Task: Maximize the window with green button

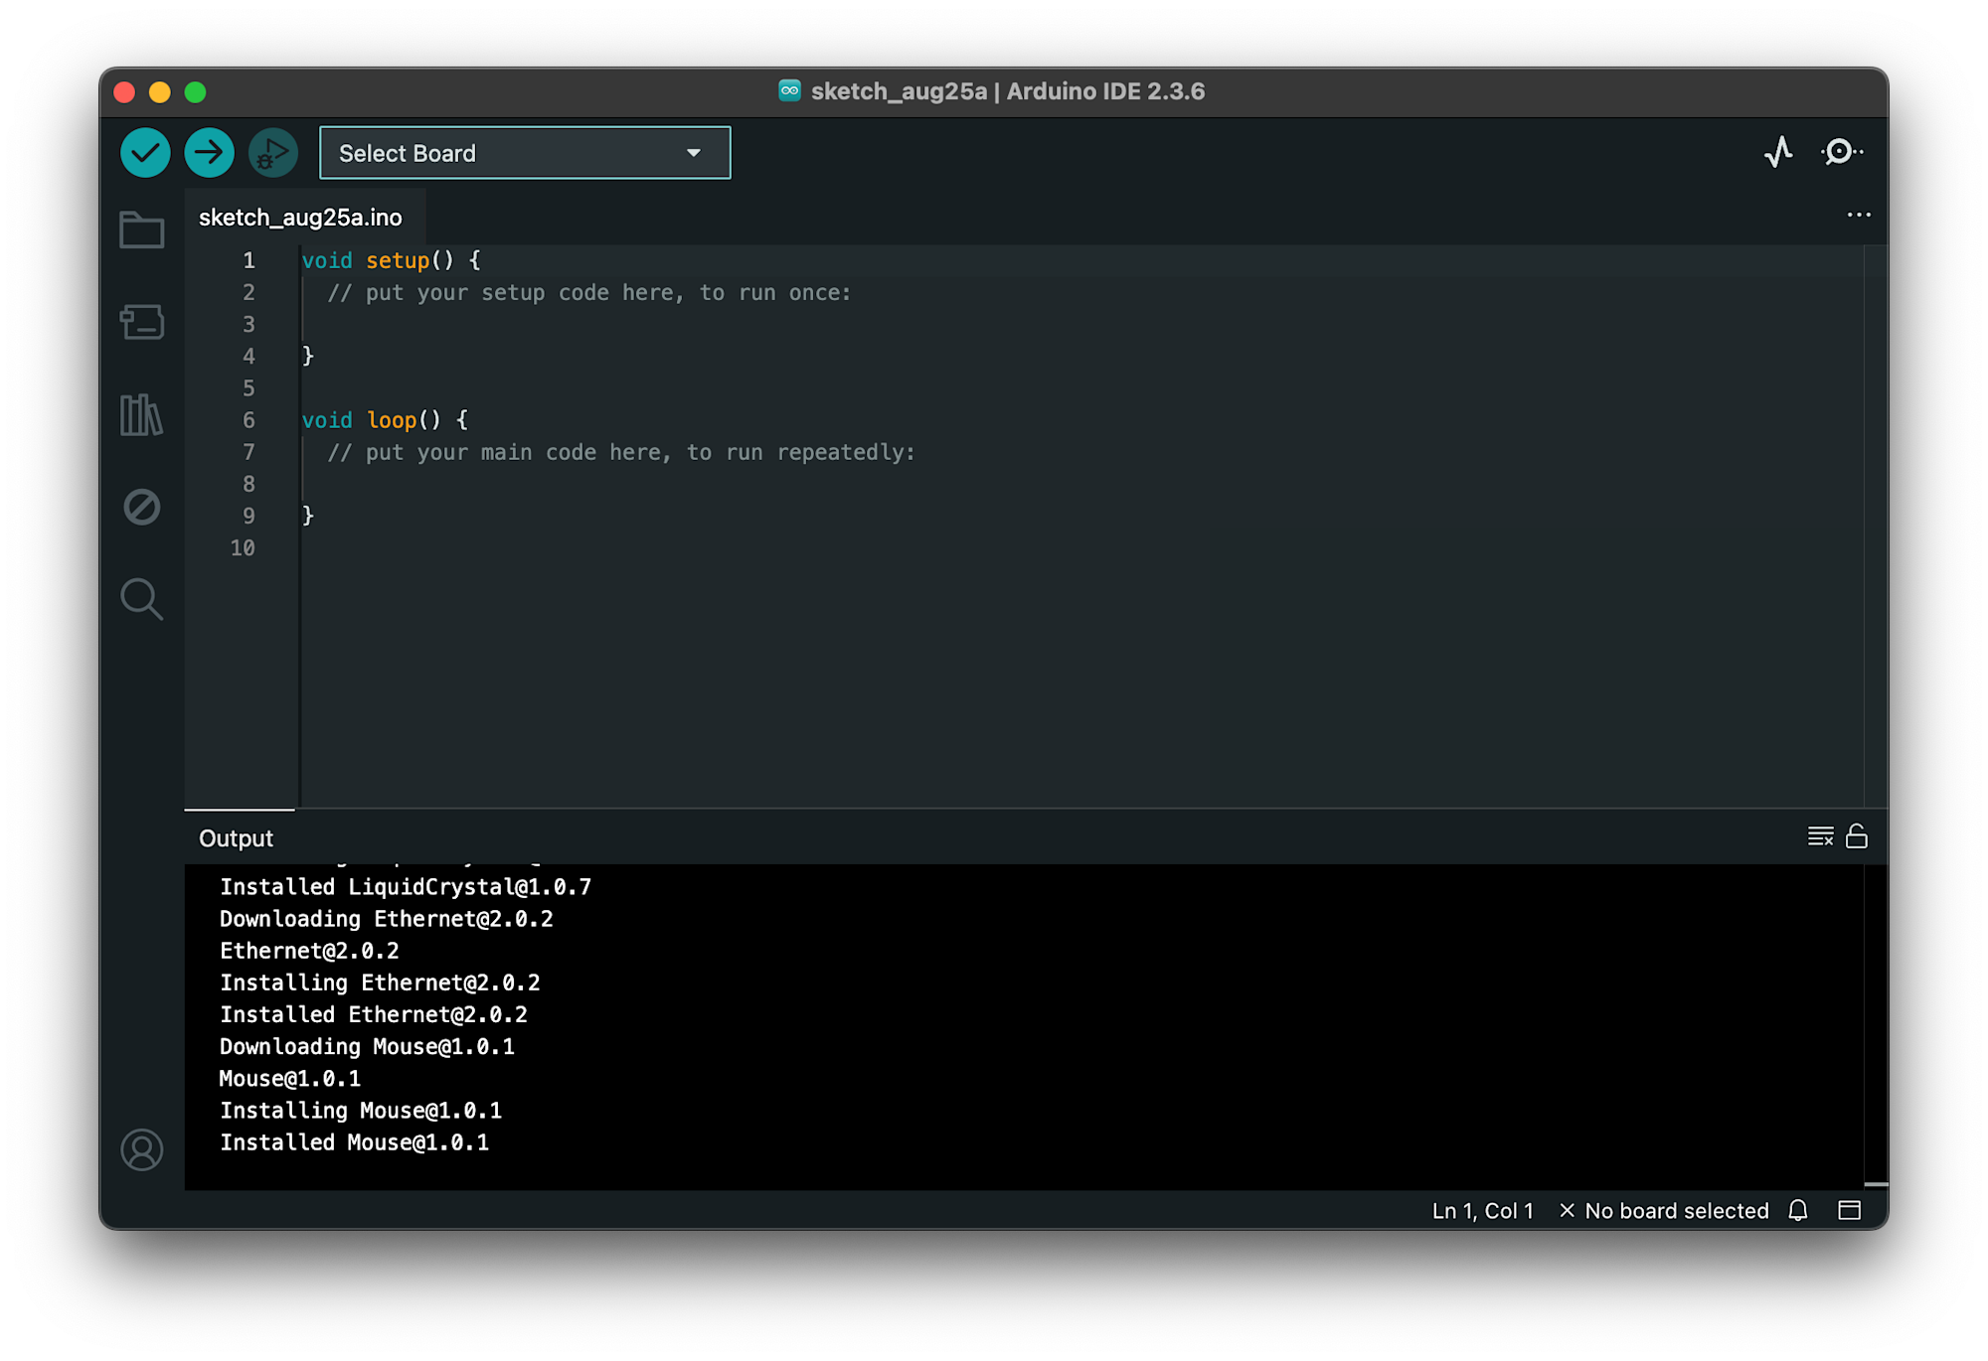Action: (196, 92)
